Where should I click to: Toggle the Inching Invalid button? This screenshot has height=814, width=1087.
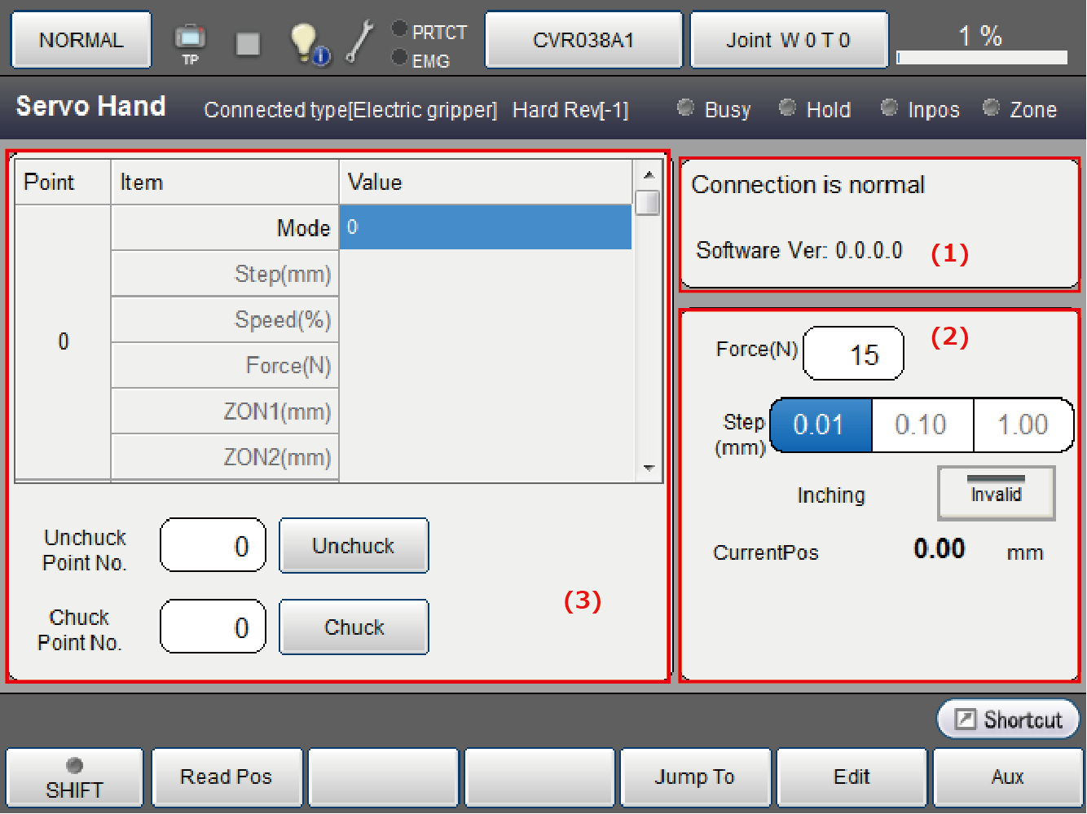point(996,493)
